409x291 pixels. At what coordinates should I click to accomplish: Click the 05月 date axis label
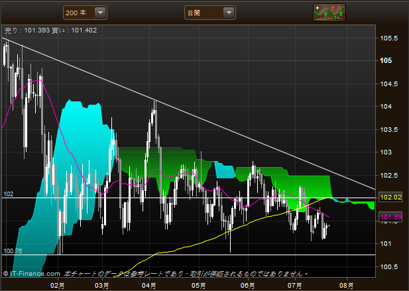click(x=199, y=286)
